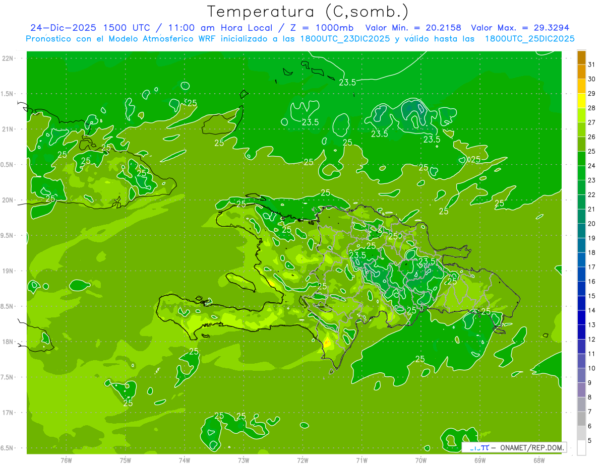Click the color scale label '8'

point(590,397)
